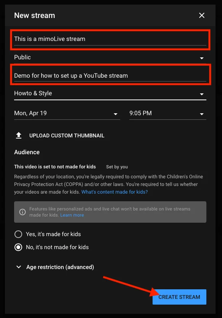The height and width of the screenshot is (318, 222).
Task: Click the date dropdown arrow
Action: (x=116, y=114)
